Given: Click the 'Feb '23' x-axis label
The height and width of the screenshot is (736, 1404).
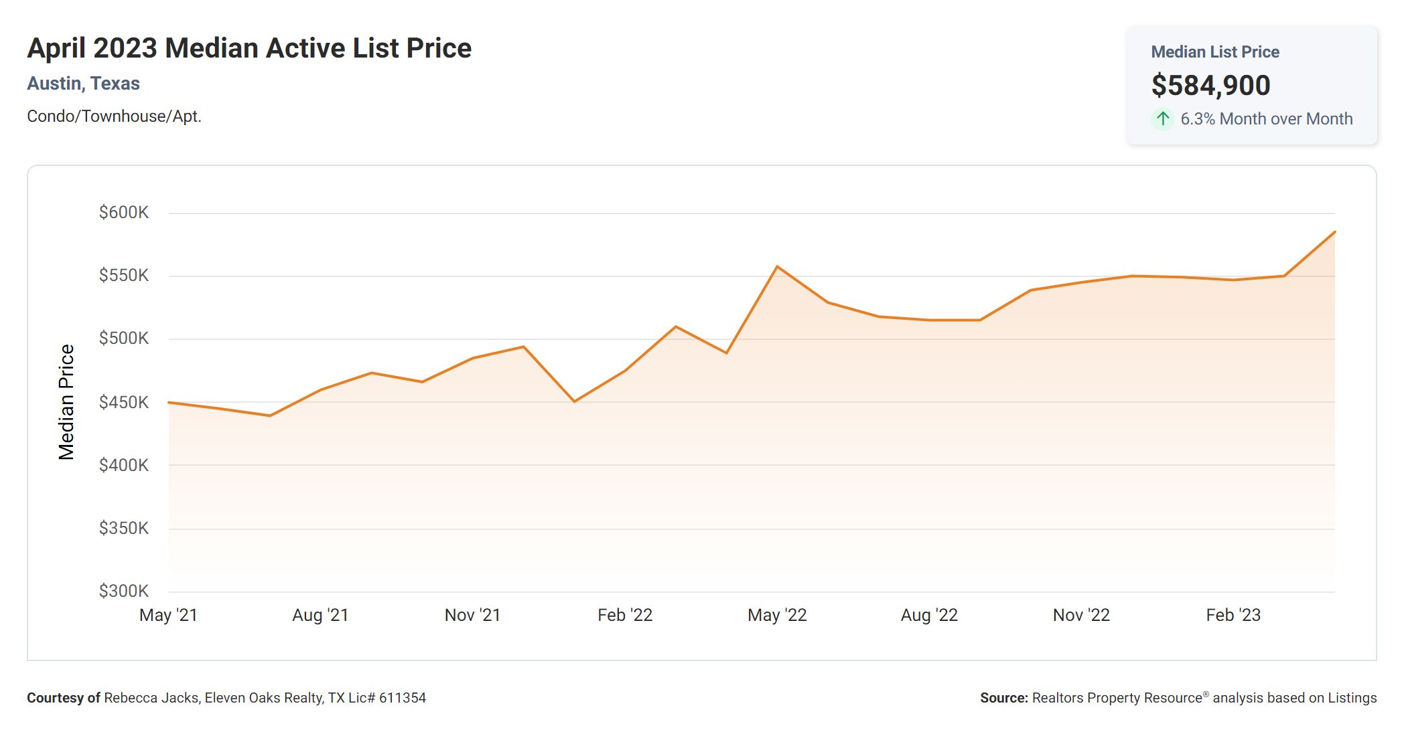Looking at the screenshot, I should [1233, 615].
